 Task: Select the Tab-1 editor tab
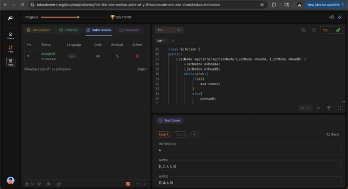point(160,41)
